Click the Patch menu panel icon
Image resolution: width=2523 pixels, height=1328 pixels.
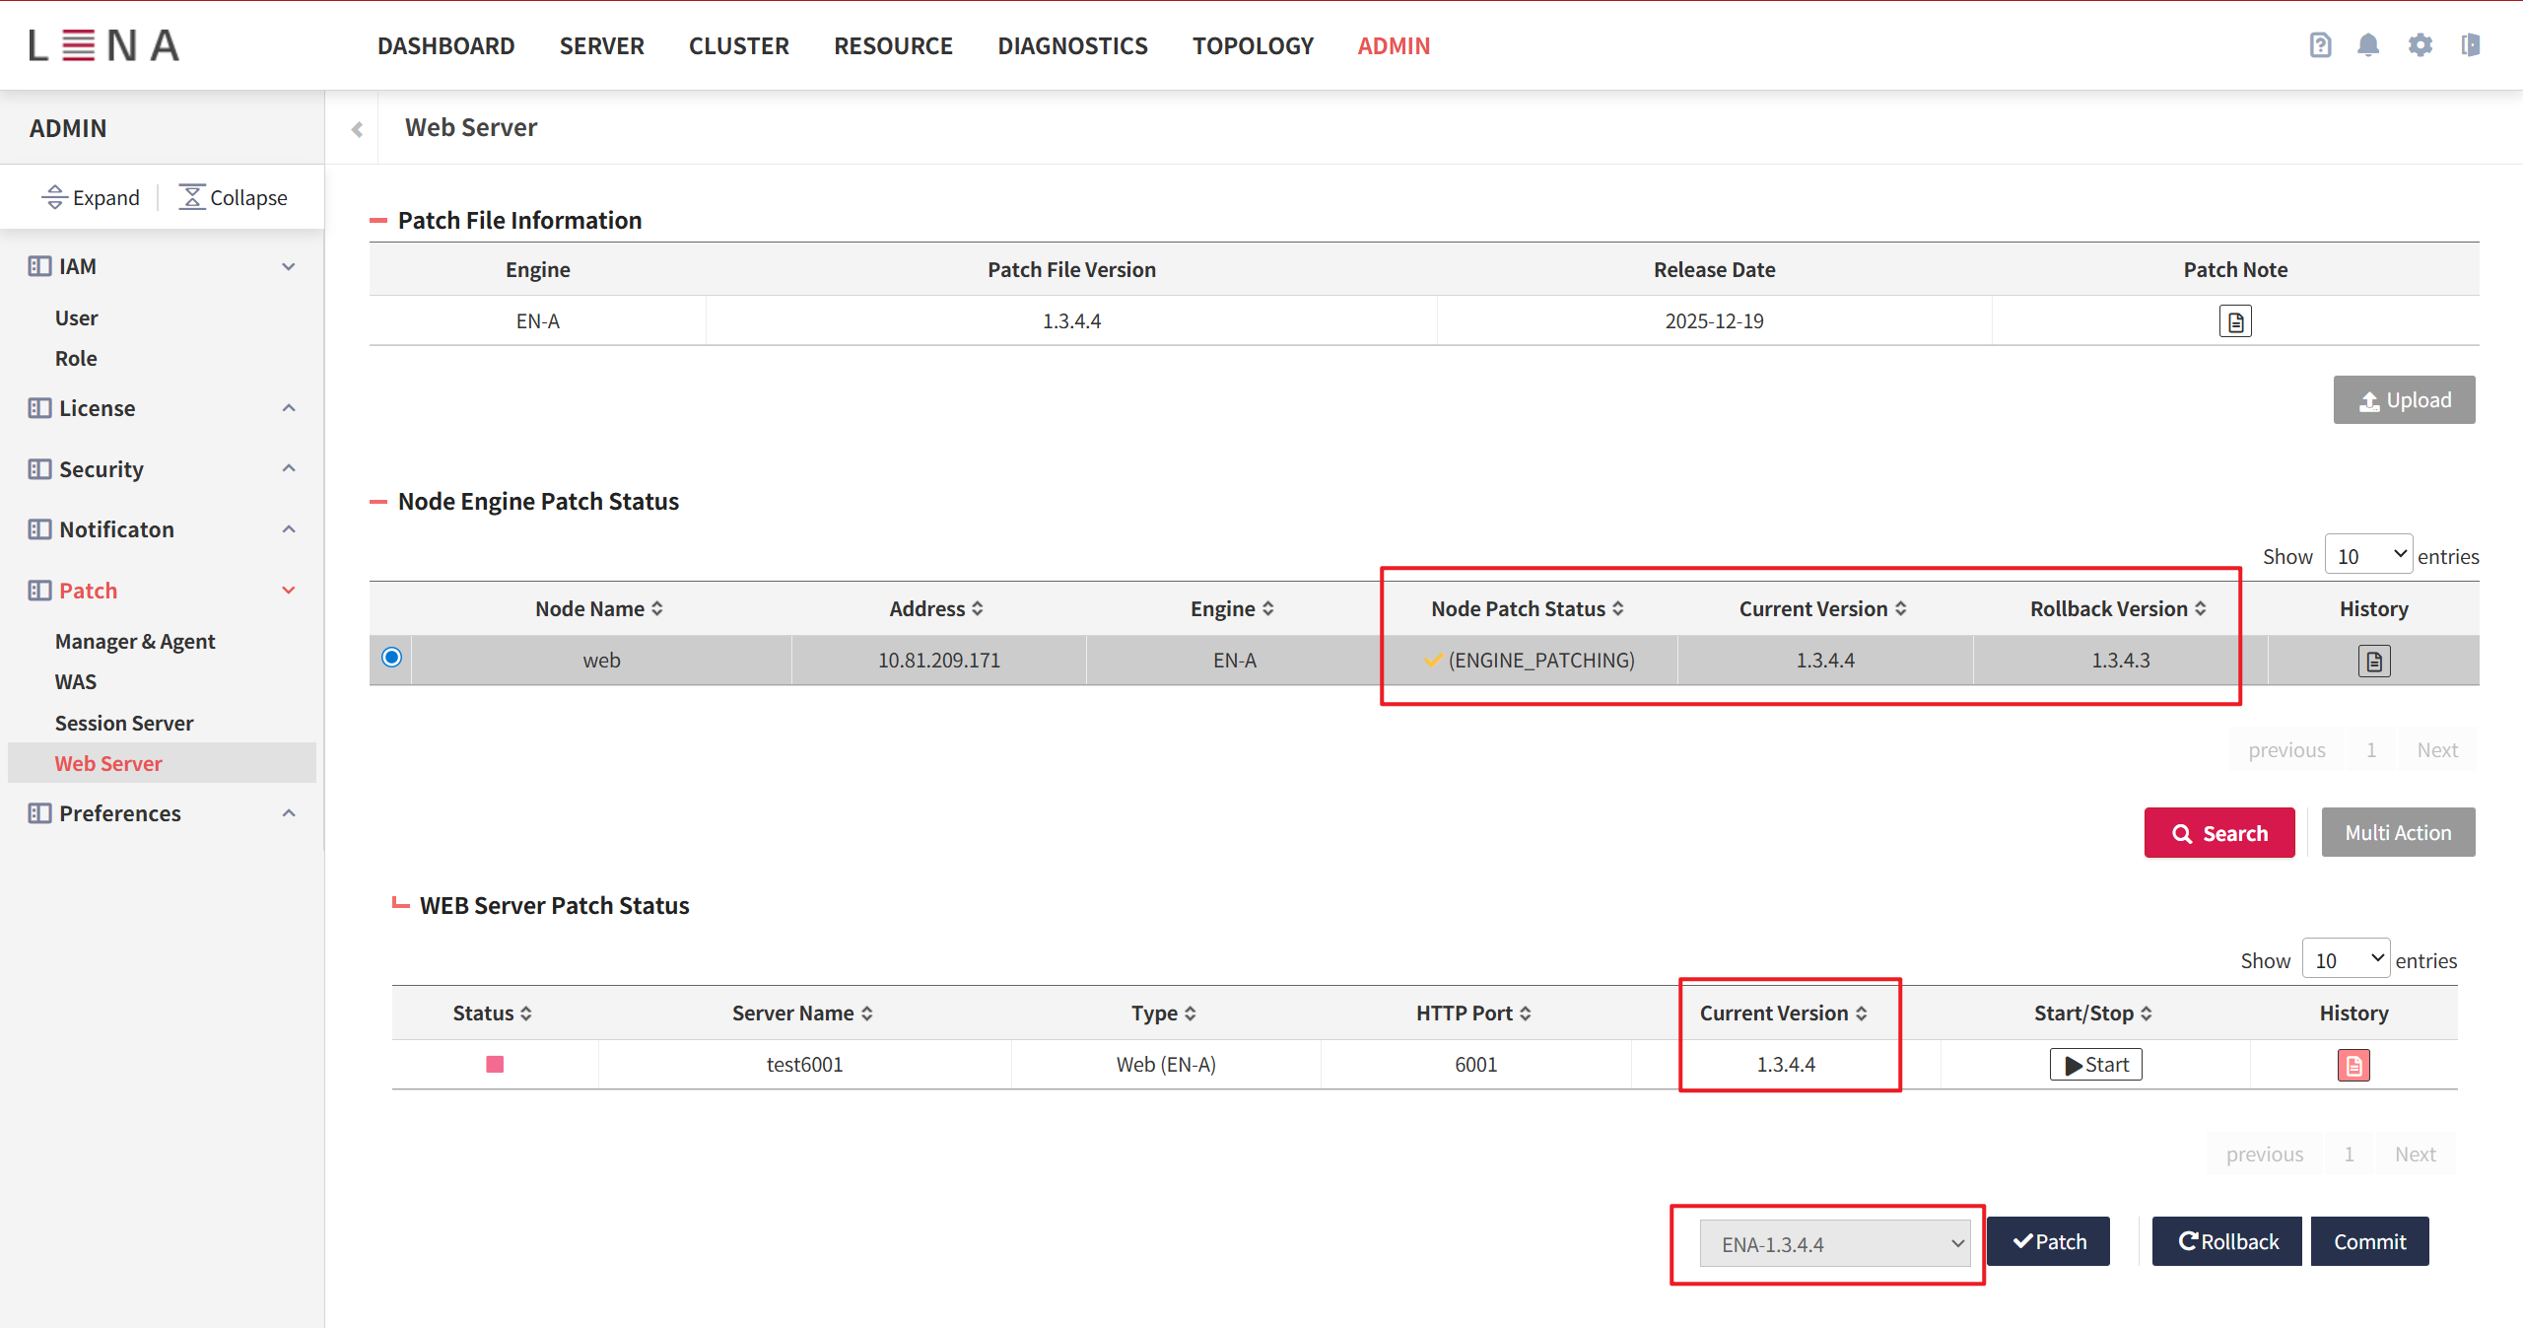coord(39,591)
